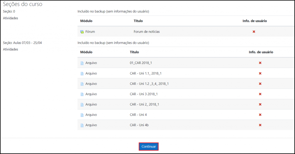Click the Fórum module icon
Image resolution: width=295 pixels, height=154 pixels.
pos(82,32)
